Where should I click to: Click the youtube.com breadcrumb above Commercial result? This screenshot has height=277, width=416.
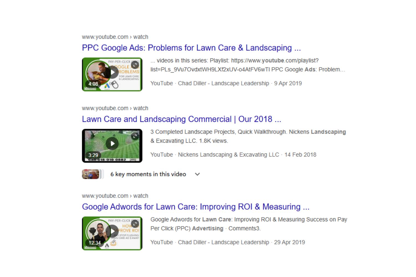click(x=115, y=108)
